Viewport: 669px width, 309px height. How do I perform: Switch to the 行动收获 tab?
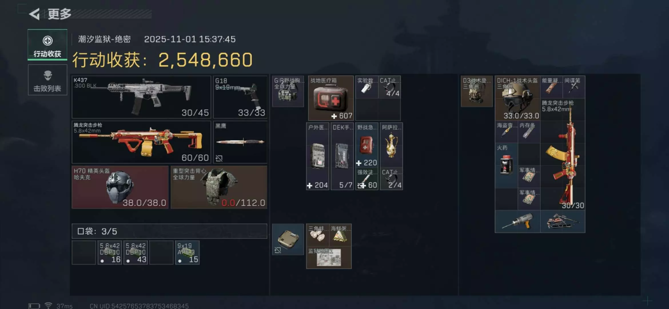click(x=47, y=45)
